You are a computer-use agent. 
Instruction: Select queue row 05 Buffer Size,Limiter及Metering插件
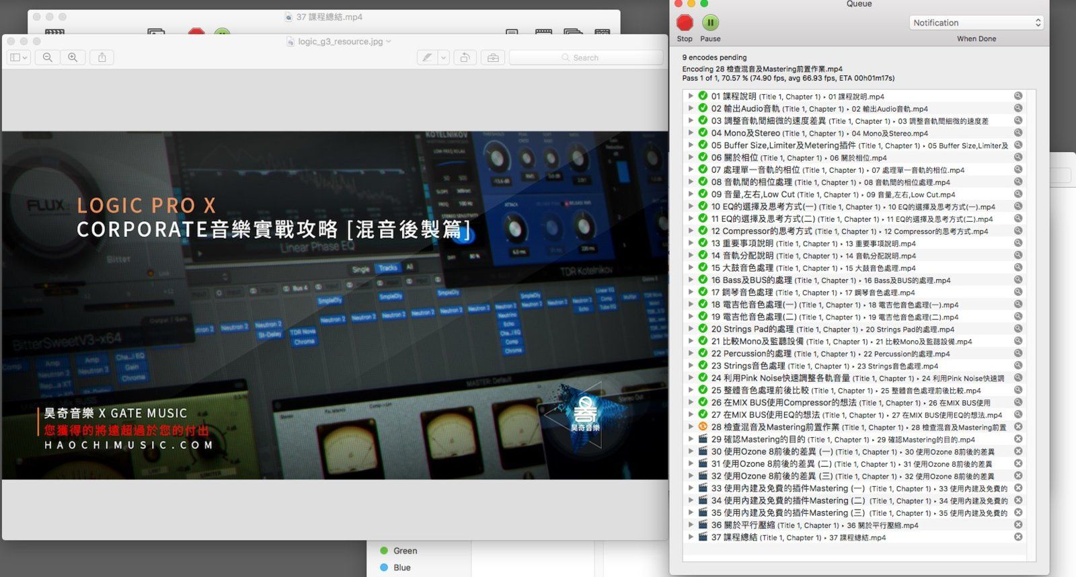click(x=855, y=145)
